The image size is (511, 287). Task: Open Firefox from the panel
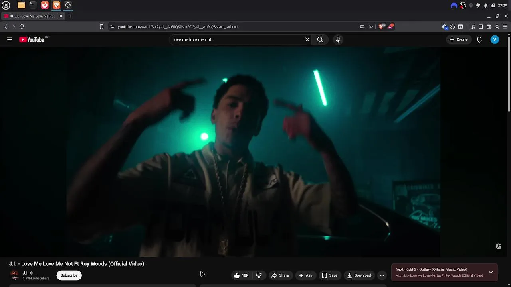coord(45,5)
